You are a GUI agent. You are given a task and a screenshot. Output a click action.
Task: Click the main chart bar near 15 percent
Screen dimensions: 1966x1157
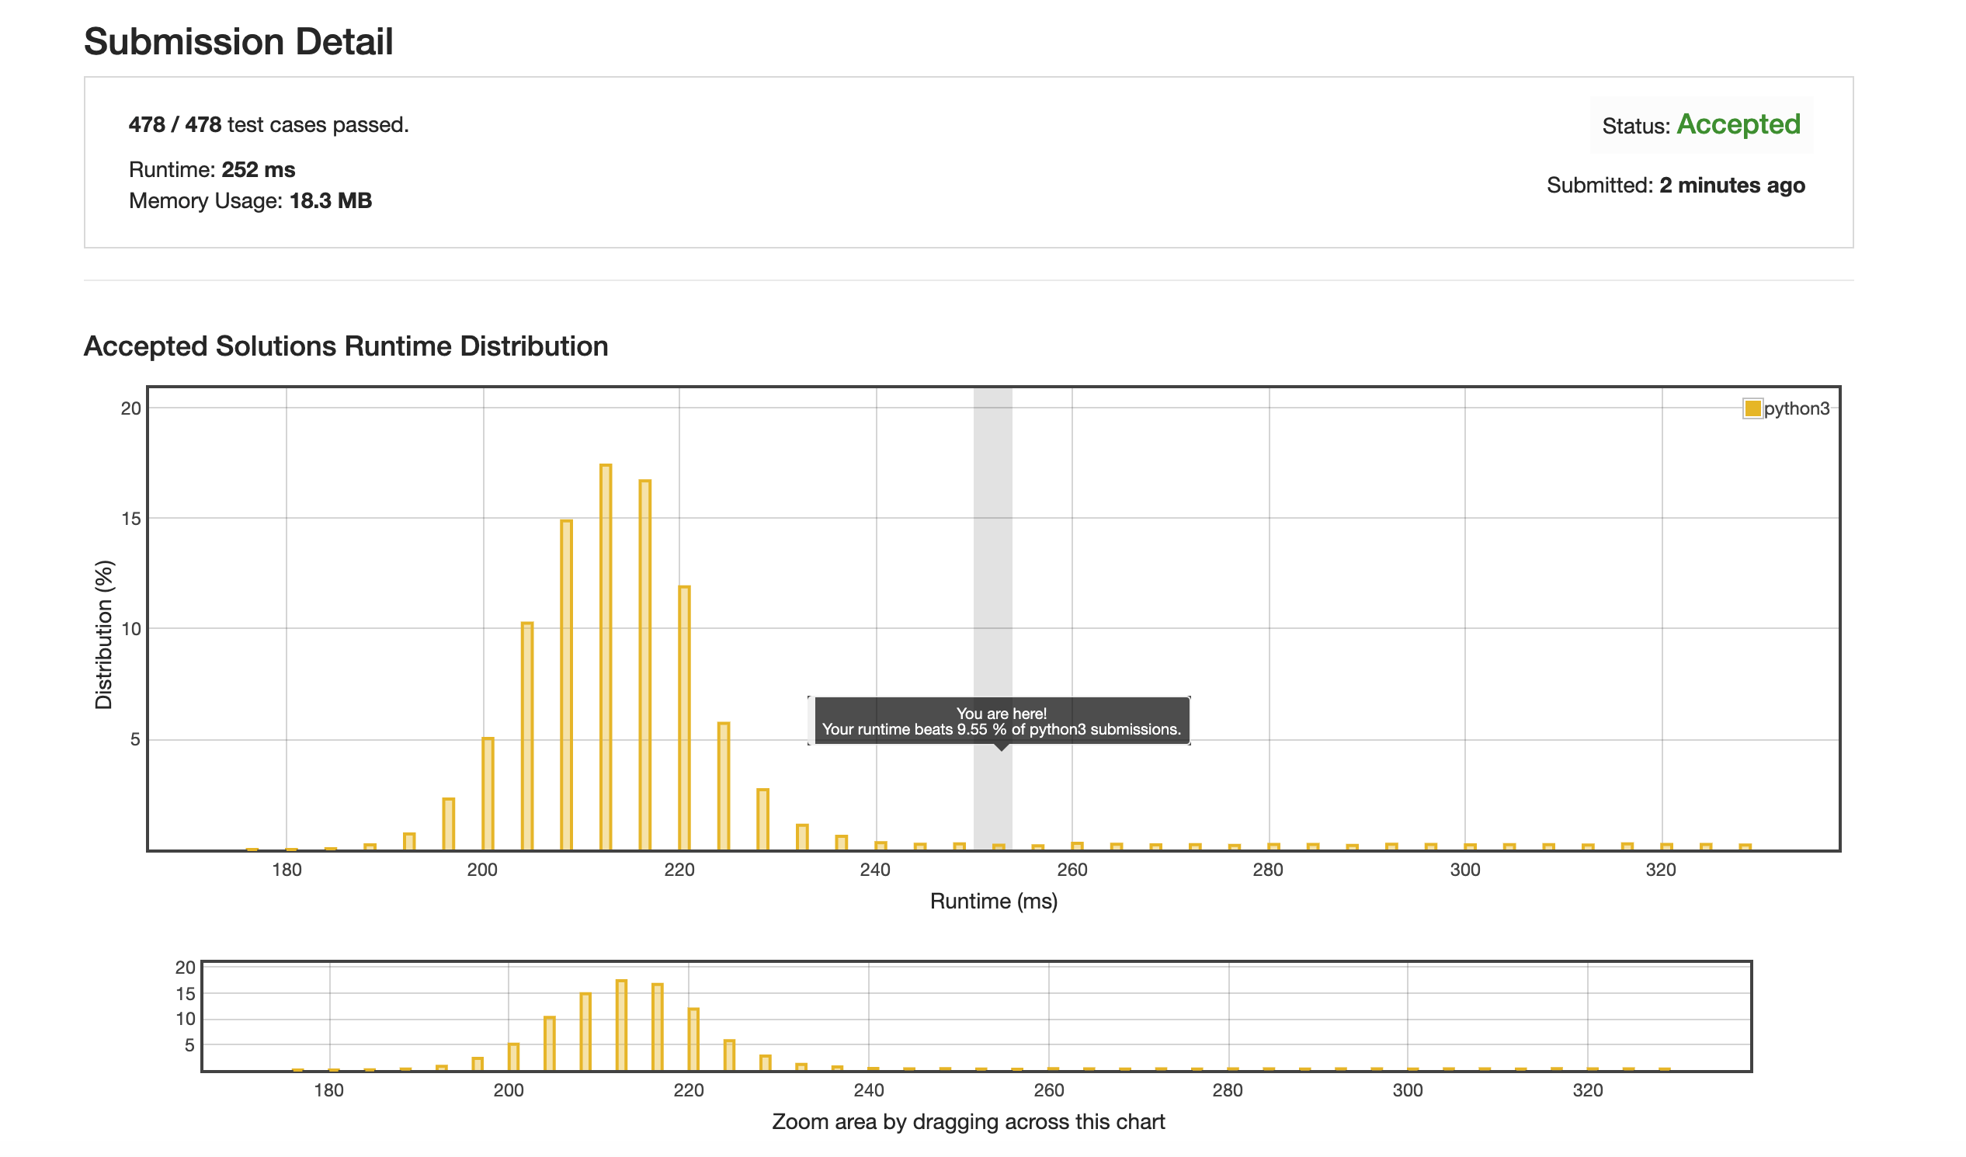[568, 685]
